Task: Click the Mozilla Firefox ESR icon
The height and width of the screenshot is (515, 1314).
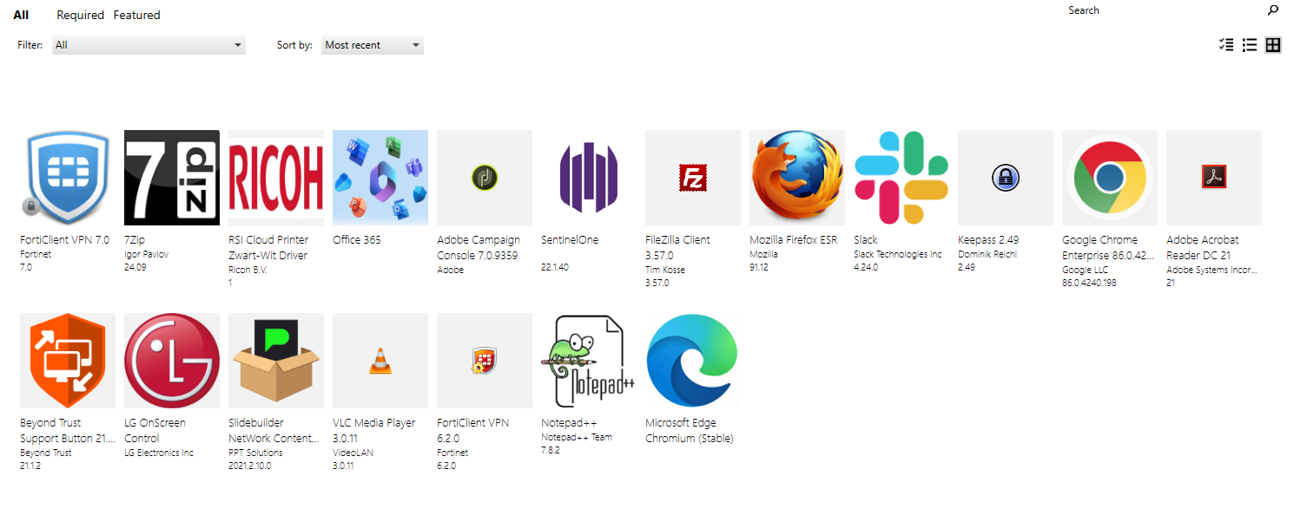Action: click(797, 178)
